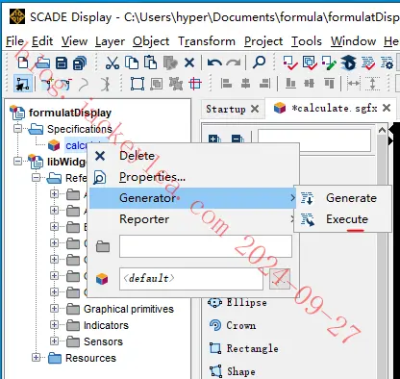
Task: Click Execute in the Generator submenu
Action: (342, 219)
